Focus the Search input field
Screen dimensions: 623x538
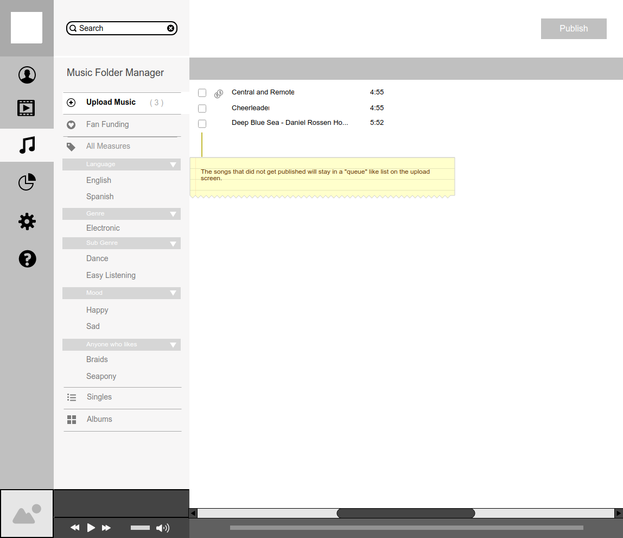(x=122, y=28)
